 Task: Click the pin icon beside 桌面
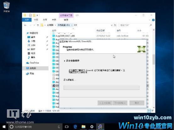pyautogui.click(x=47, y=37)
